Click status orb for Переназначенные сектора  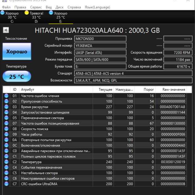click(x=6, y=118)
